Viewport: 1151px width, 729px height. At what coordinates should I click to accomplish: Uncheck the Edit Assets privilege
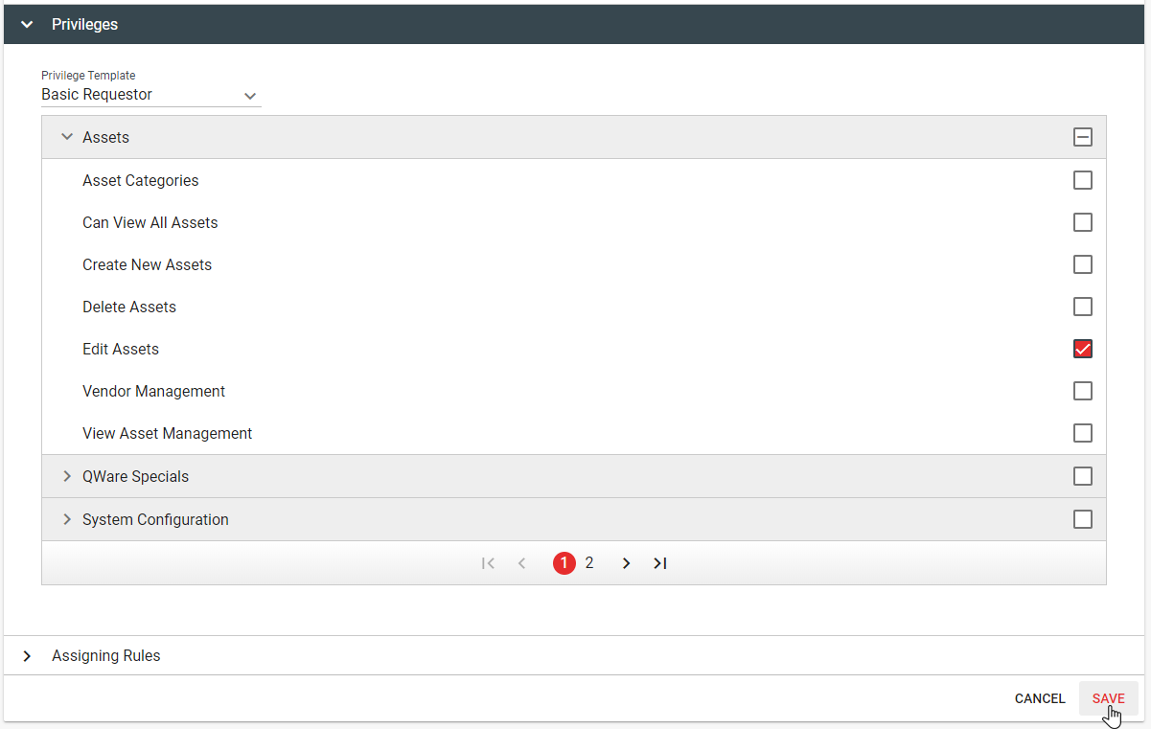1083,349
